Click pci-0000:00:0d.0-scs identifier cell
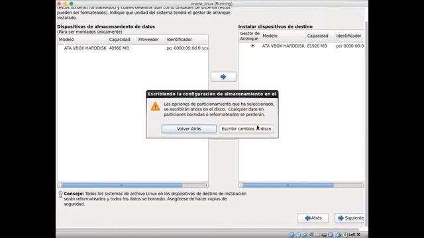 [x=187, y=48]
